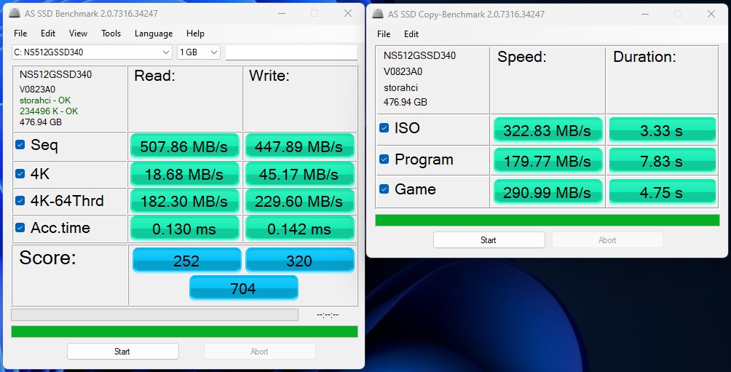This screenshot has width=731, height=372.
Task: Click write access time 0.142 ms
Action: [299, 229]
